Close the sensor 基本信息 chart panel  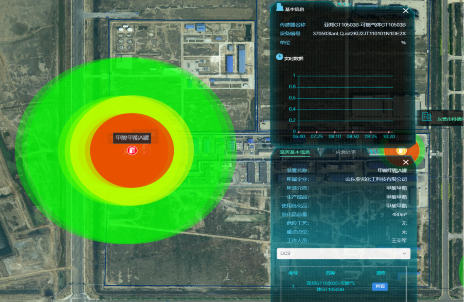point(406,11)
